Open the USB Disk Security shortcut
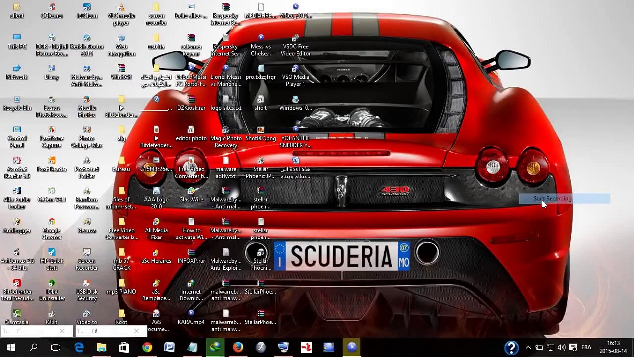 87,291
